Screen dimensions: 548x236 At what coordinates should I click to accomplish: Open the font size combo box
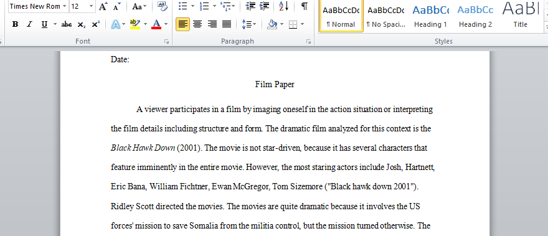[82, 6]
